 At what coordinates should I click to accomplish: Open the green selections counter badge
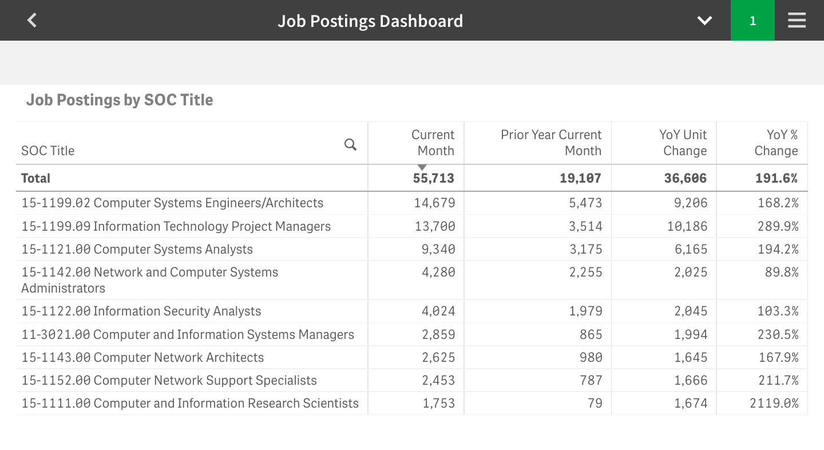(x=752, y=21)
